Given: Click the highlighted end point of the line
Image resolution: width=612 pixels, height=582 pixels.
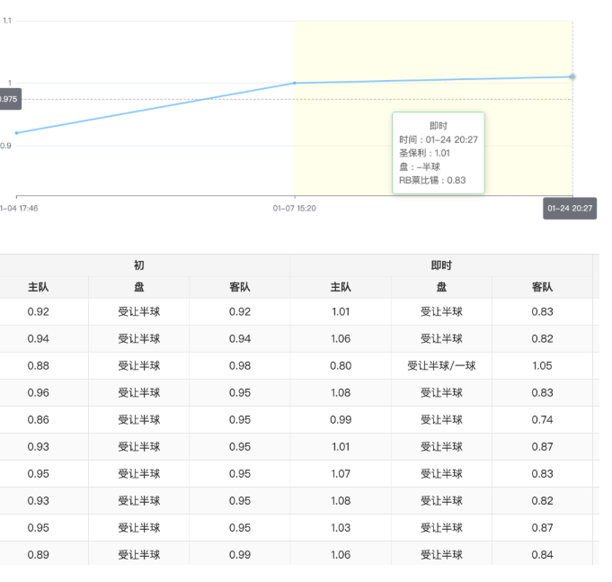Looking at the screenshot, I should (572, 76).
